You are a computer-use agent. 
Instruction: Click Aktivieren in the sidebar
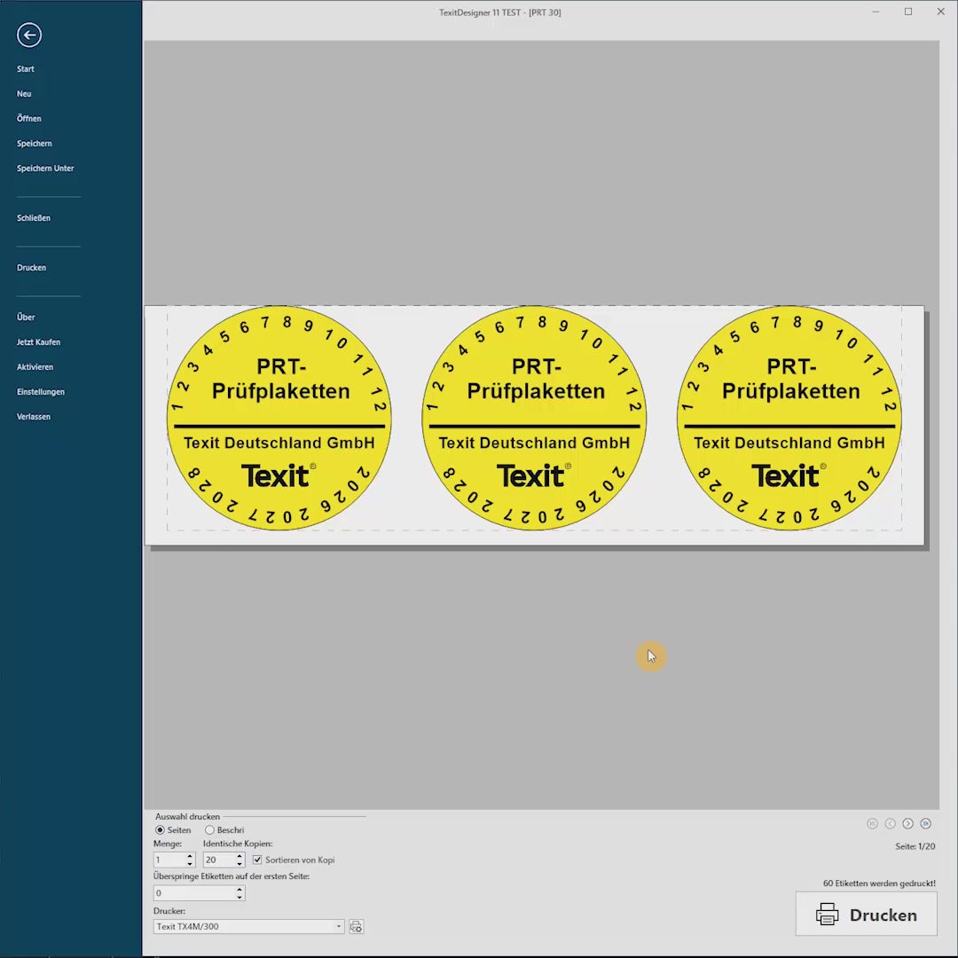(x=35, y=367)
